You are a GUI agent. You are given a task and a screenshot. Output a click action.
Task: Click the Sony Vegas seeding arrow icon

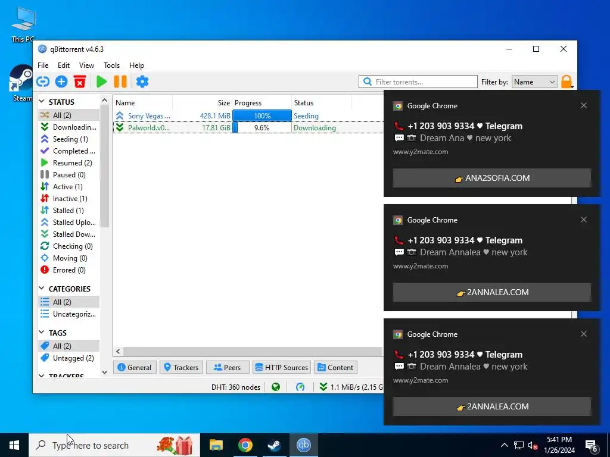coord(120,116)
